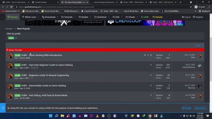Viewport: 212px width, 119px height.
Task: Go back using browser back arrow
Action: [x=3, y=7]
